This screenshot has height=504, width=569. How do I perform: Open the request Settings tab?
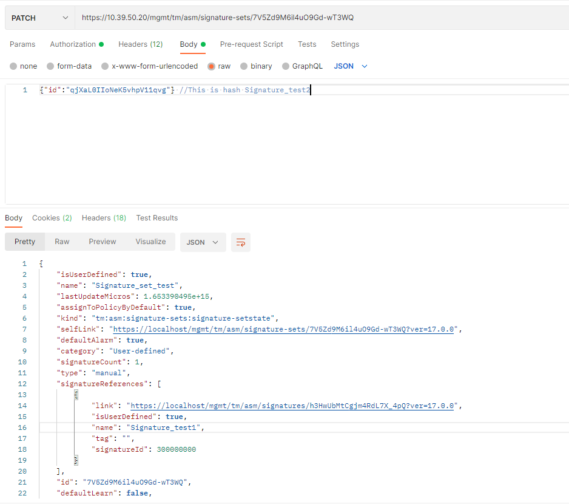[345, 44]
